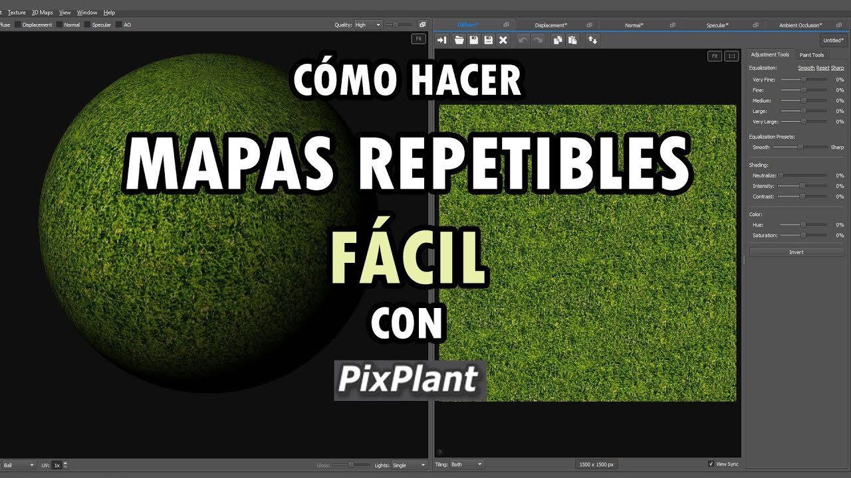The width and height of the screenshot is (851, 478).
Task: Adjust the Large equalization slider
Action: coord(804,111)
